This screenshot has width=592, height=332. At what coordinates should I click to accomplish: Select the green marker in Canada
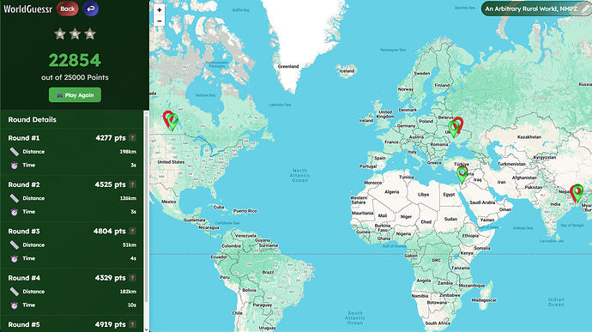pos(172,122)
